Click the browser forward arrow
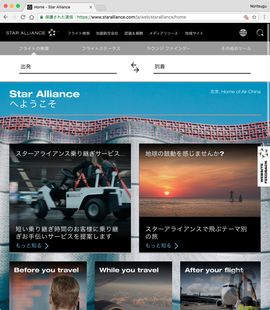Viewport: 270px width, 310px height. tap(14, 17)
